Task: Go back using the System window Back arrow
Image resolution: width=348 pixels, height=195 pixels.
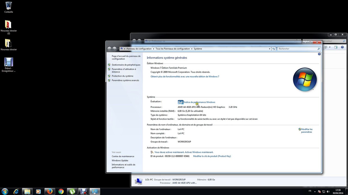Action: [x=109, y=49]
